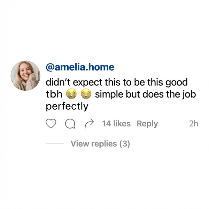Share the comment using the arrow icon
Image resolution: width=209 pixels, height=209 pixels.
tap(90, 124)
